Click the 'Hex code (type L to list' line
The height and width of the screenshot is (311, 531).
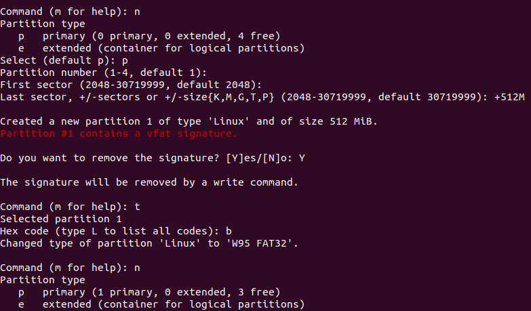pyautogui.click(x=116, y=231)
